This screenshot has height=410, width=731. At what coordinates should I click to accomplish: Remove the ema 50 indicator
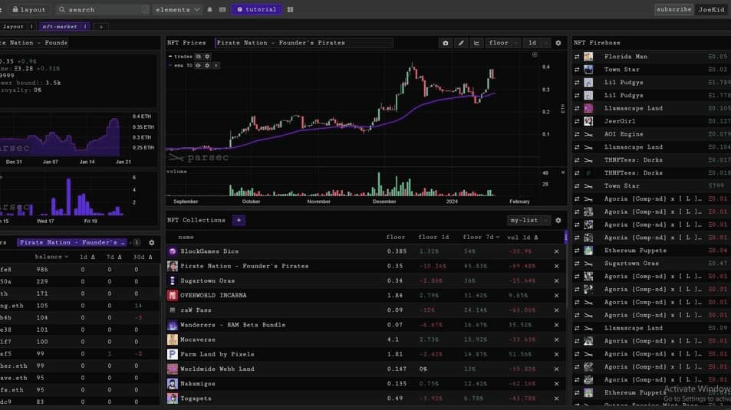coord(216,66)
